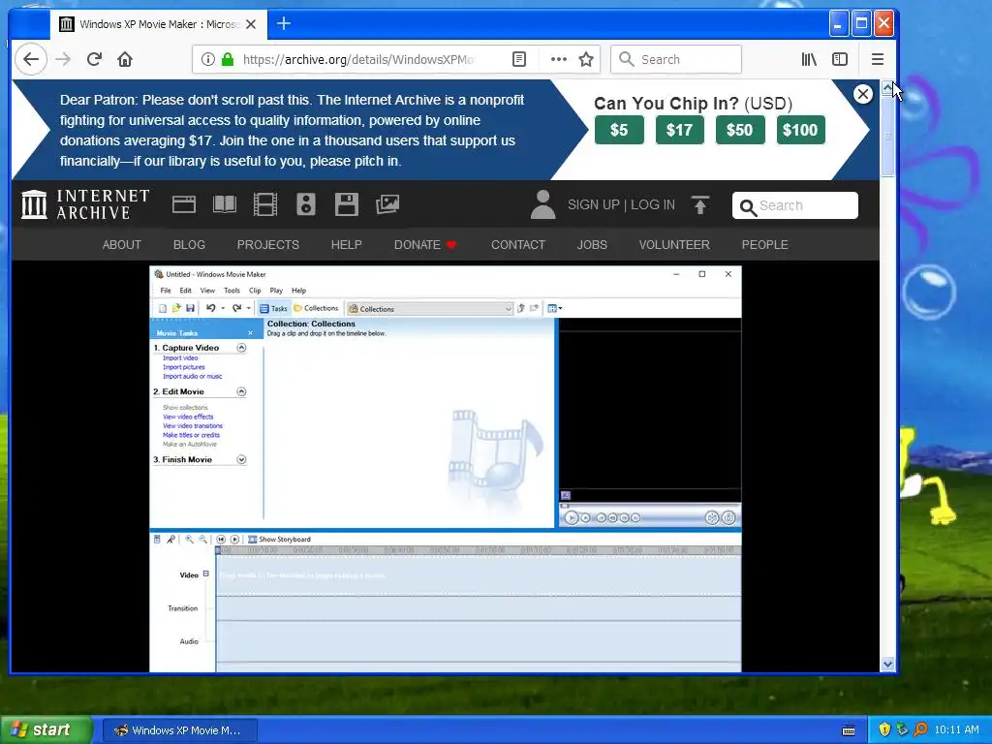
Task: Select Windows XP Movie Maker taskbar button
Action: [x=179, y=730]
